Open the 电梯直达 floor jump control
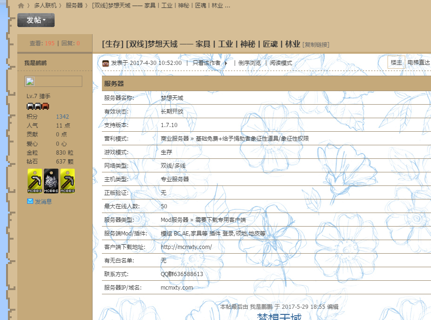This screenshot has height=320, width=431. click(x=418, y=63)
